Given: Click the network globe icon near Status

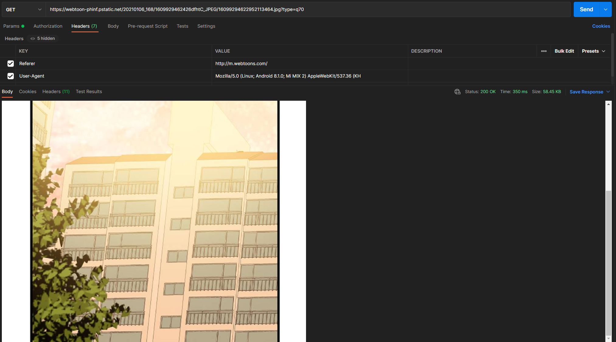Looking at the screenshot, I should [x=457, y=92].
